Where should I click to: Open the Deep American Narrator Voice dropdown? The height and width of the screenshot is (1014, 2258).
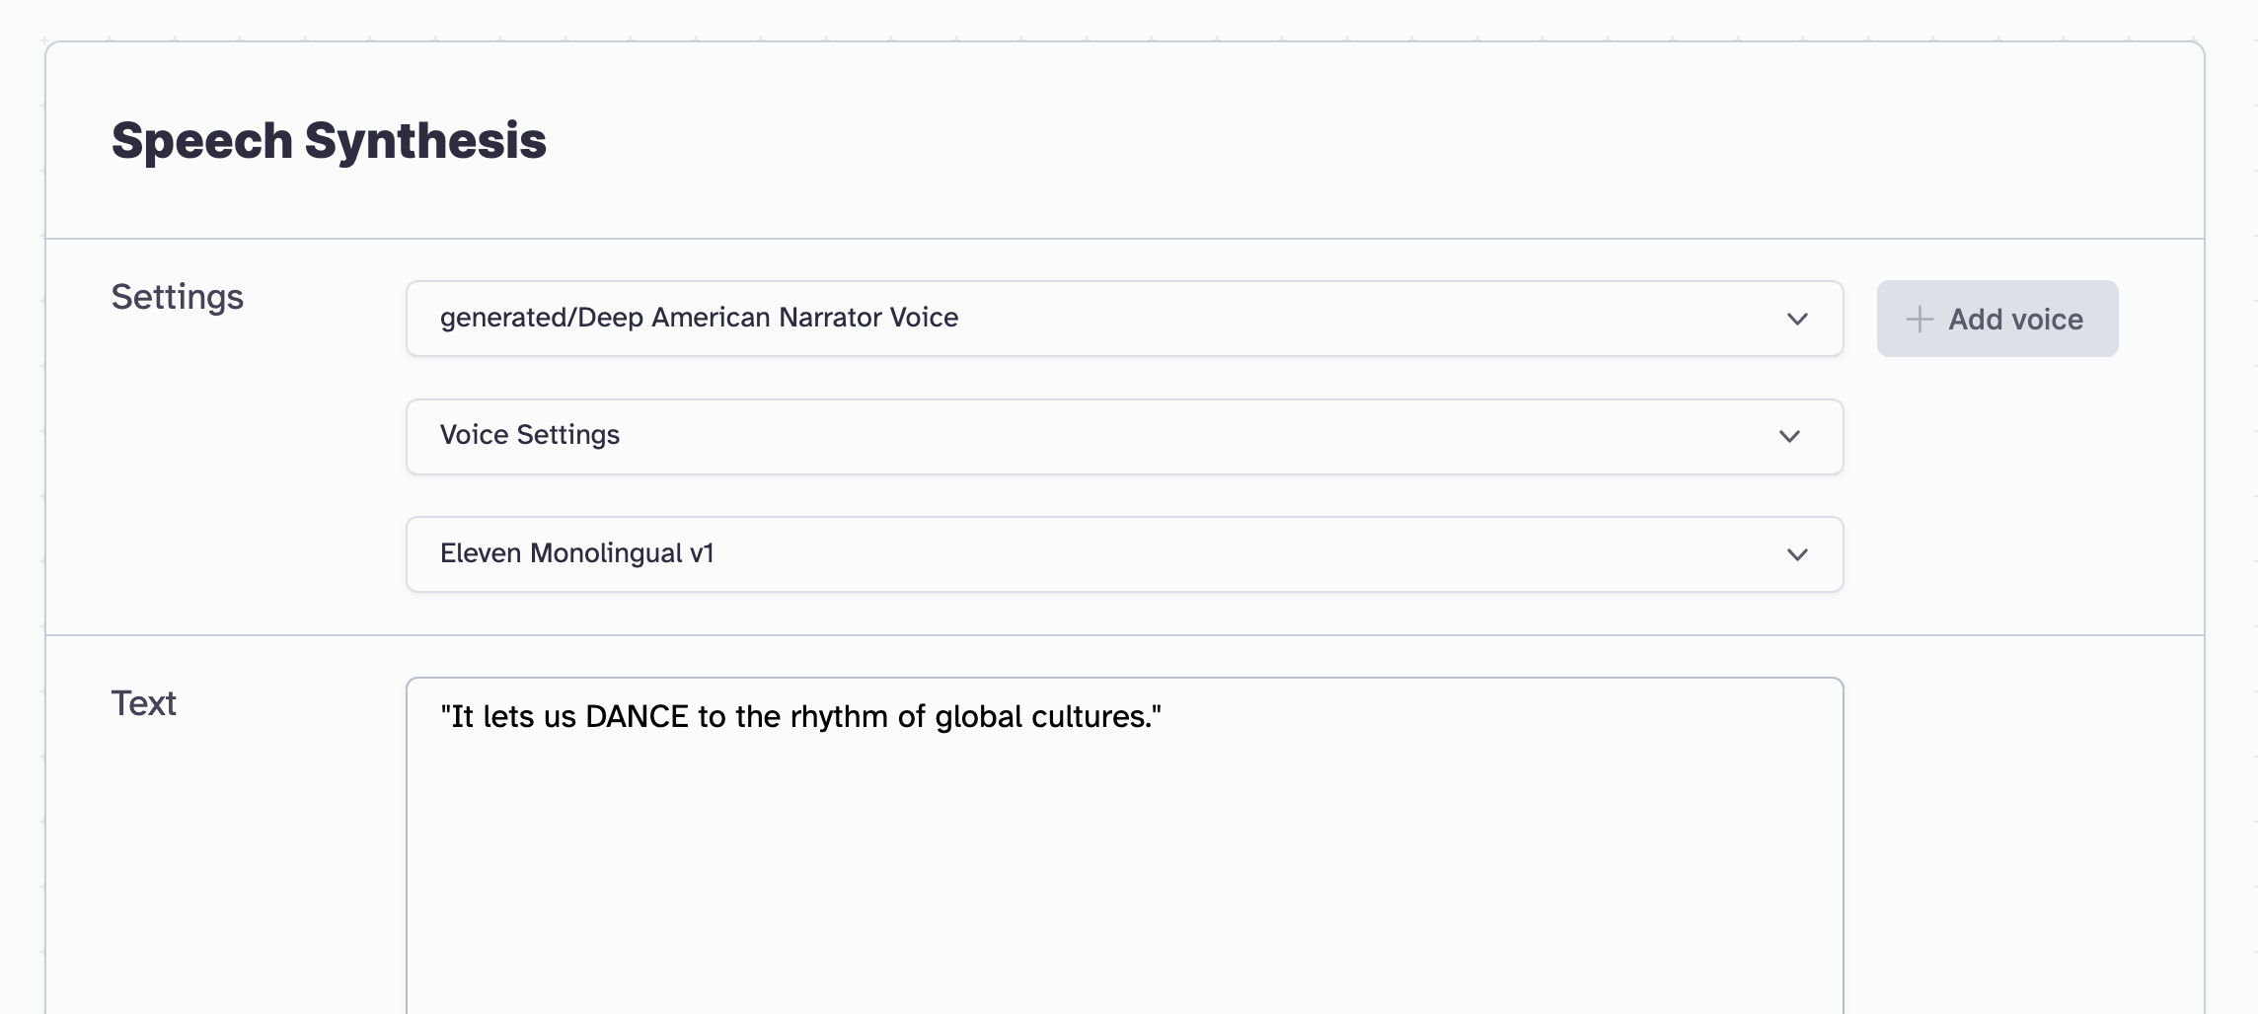(1124, 319)
